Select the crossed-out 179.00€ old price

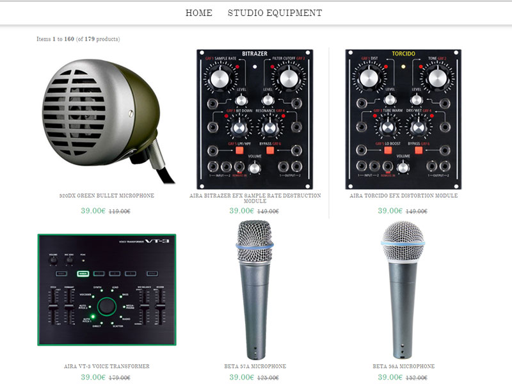tap(120, 378)
